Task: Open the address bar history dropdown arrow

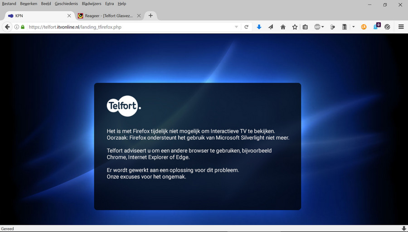Action: pyautogui.click(x=236, y=27)
